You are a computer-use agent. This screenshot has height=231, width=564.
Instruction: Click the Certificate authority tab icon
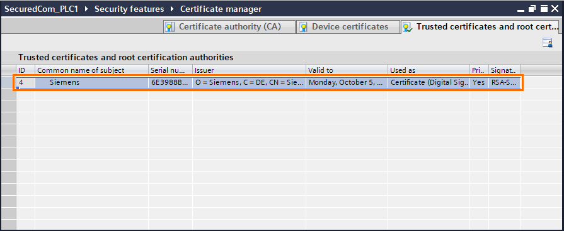(170, 27)
